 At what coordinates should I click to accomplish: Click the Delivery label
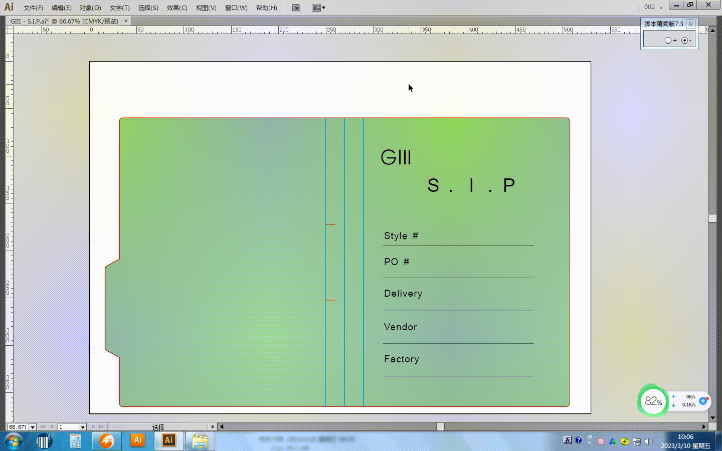[403, 294]
